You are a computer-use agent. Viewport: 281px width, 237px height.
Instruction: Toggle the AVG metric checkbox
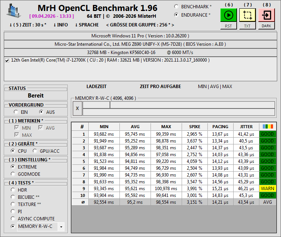[41, 128]
